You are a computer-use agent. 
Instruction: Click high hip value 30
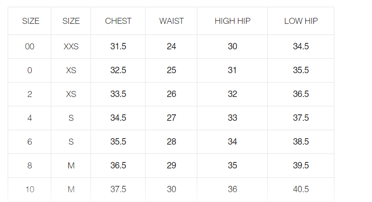(x=232, y=46)
